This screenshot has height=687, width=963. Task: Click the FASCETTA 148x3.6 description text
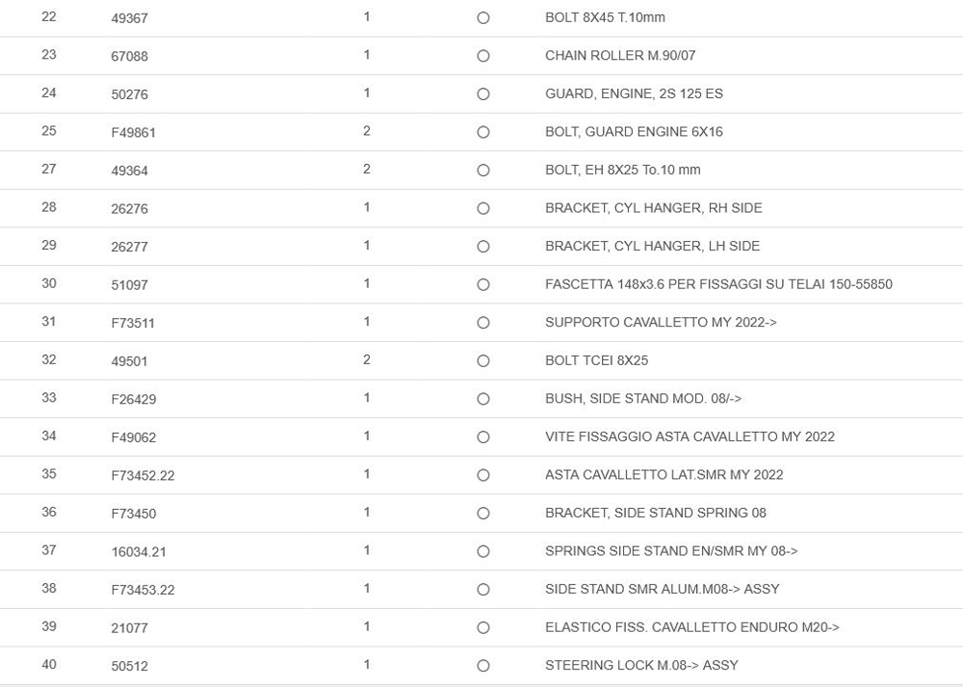click(718, 284)
